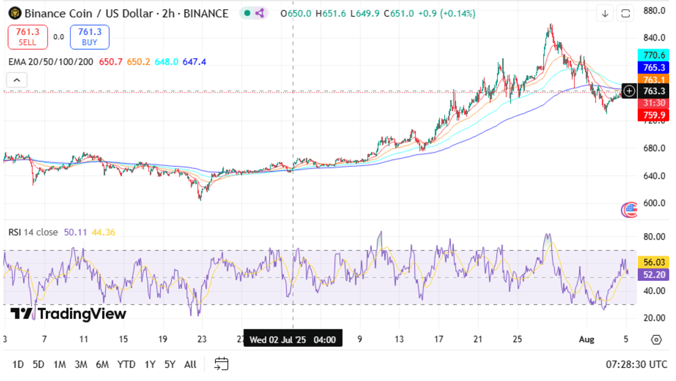Click the blue BUY 761.3 button

pos(89,37)
